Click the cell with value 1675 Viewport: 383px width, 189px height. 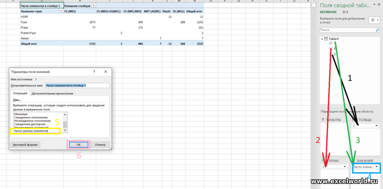tap(92, 22)
